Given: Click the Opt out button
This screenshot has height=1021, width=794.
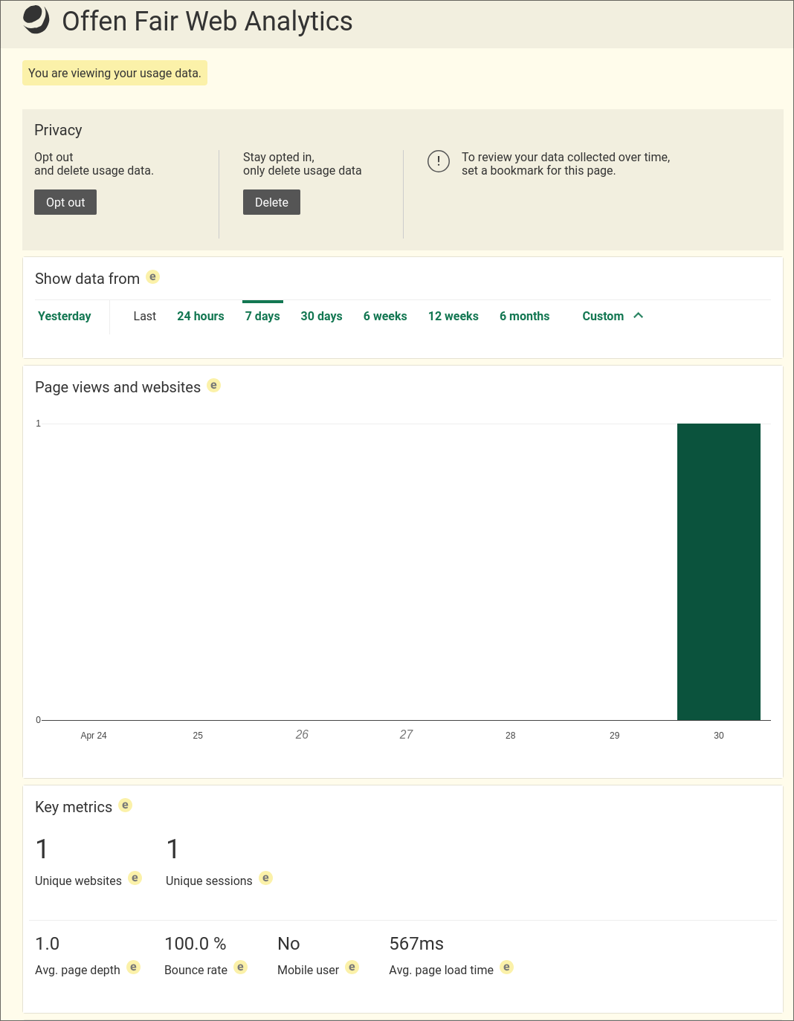Looking at the screenshot, I should pyautogui.click(x=65, y=202).
